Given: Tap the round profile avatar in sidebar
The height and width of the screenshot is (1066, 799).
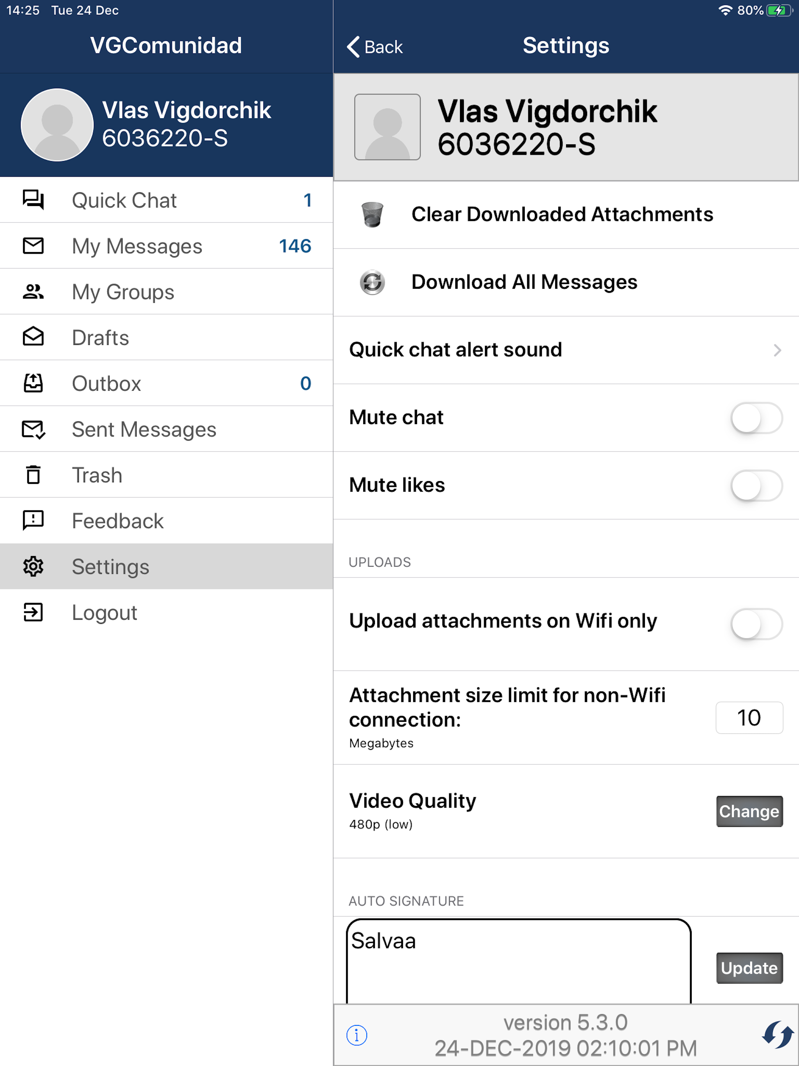Looking at the screenshot, I should [57, 125].
